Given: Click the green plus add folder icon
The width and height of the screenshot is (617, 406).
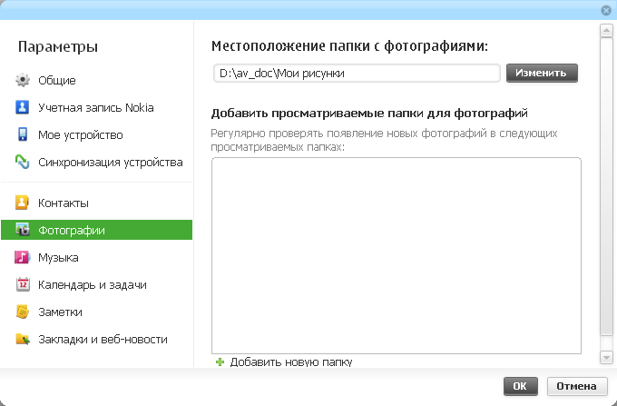Looking at the screenshot, I should coord(220,361).
